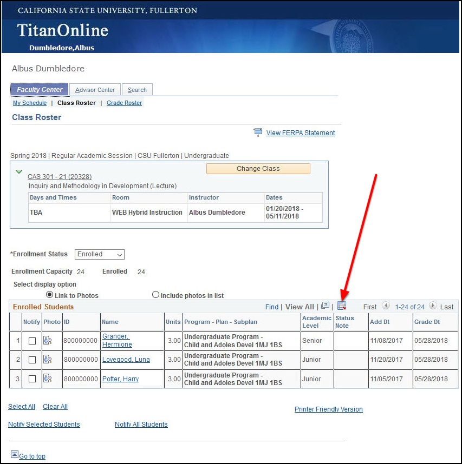Open Enrollment Status dropdown
The height and width of the screenshot is (464, 462).
100,254
